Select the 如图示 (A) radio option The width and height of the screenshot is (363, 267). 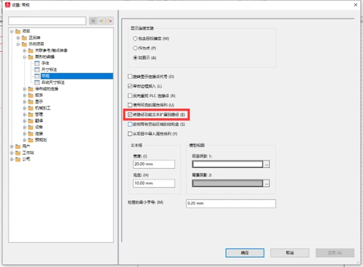click(x=135, y=58)
